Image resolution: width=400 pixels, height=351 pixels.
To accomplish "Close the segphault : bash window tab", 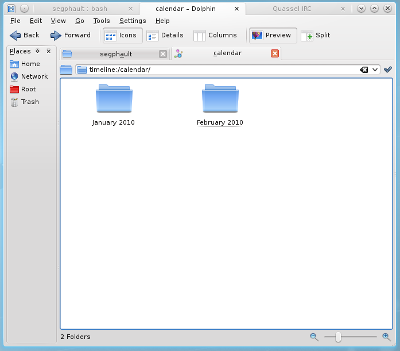I will (130, 9).
